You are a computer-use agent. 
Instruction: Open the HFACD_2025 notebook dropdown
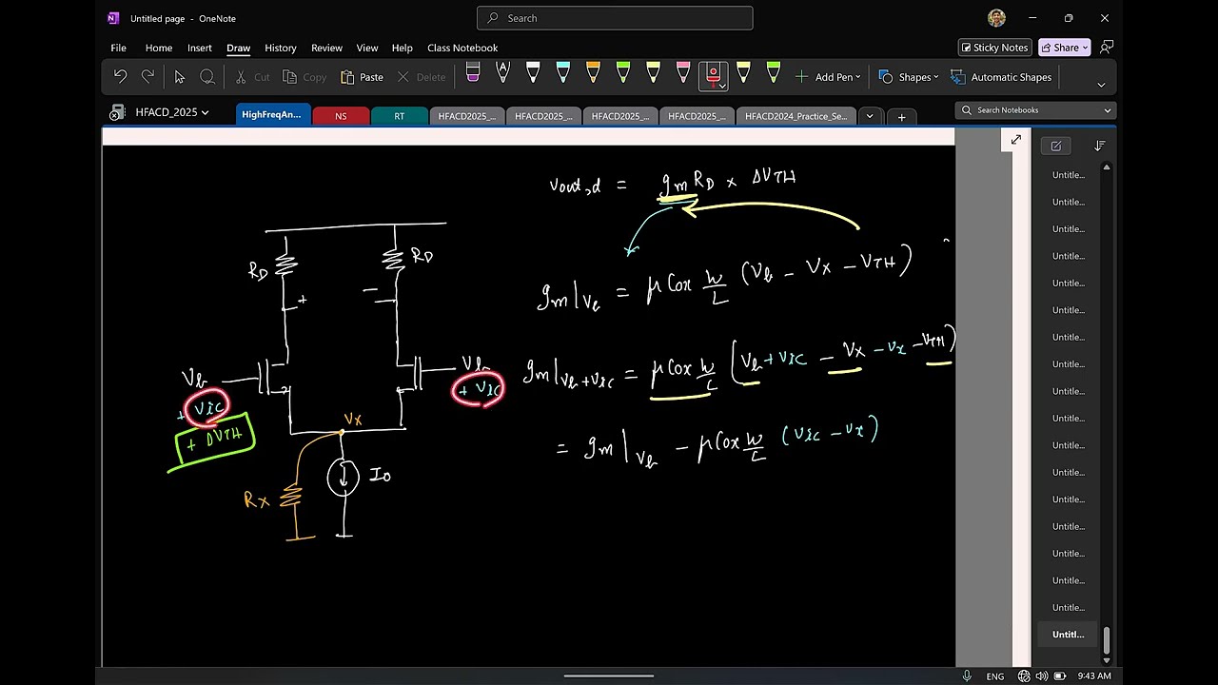171,112
